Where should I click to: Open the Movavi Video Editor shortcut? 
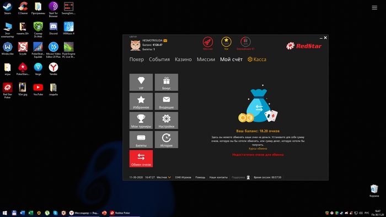(x=53, y=50)
